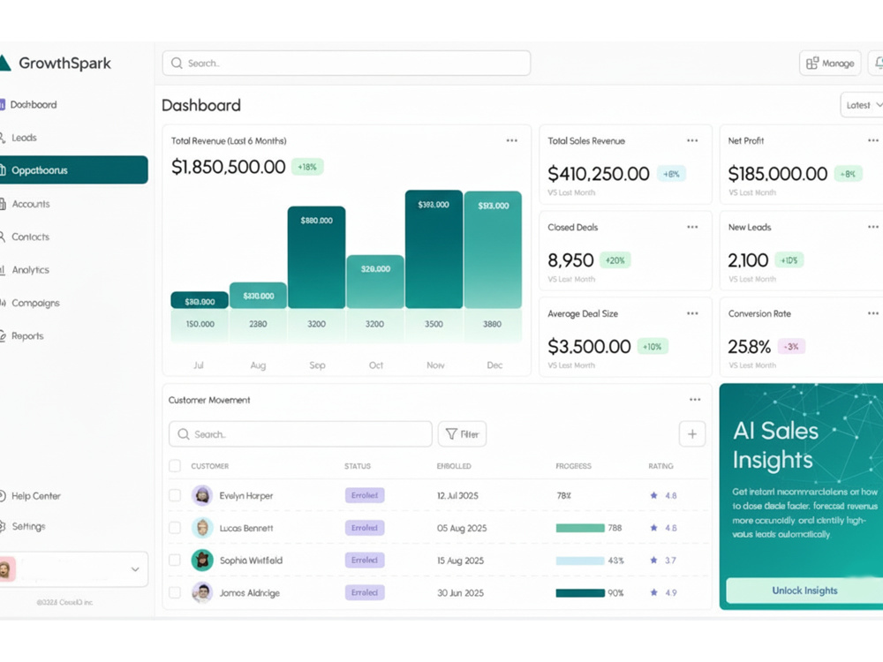Expand the user account chevron in sidebar

135,569
